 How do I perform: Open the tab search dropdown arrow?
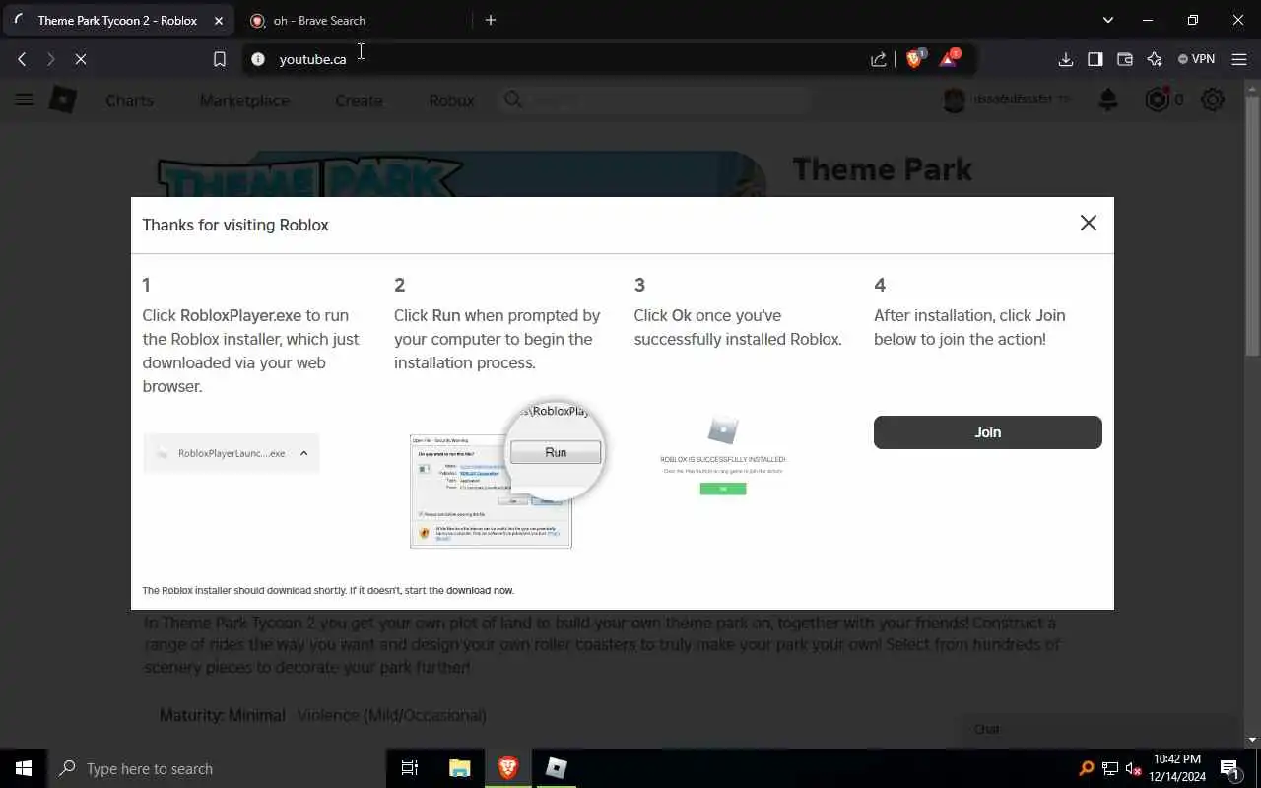tap(1108, 20)
